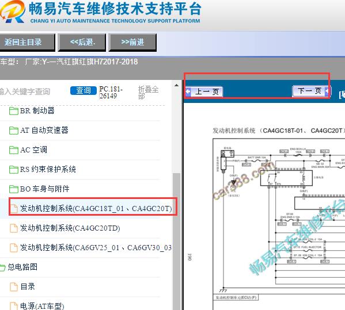Image resolution: width=345 pixels, height=310 pixels.
Task: Click the diagram title 发动机控制系统 heading
Action: pos(278,131)
